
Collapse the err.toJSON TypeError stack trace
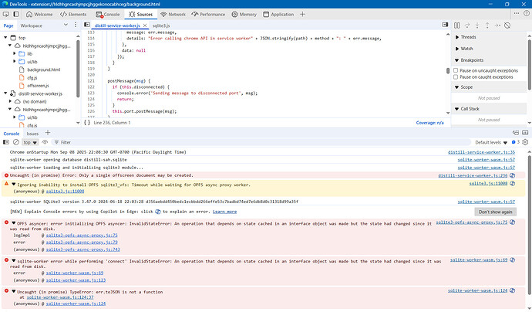click(x=14, y=291)
